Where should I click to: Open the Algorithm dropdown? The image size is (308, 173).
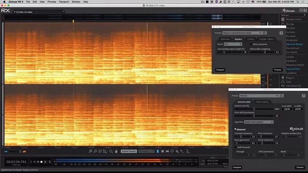(259, 122)
